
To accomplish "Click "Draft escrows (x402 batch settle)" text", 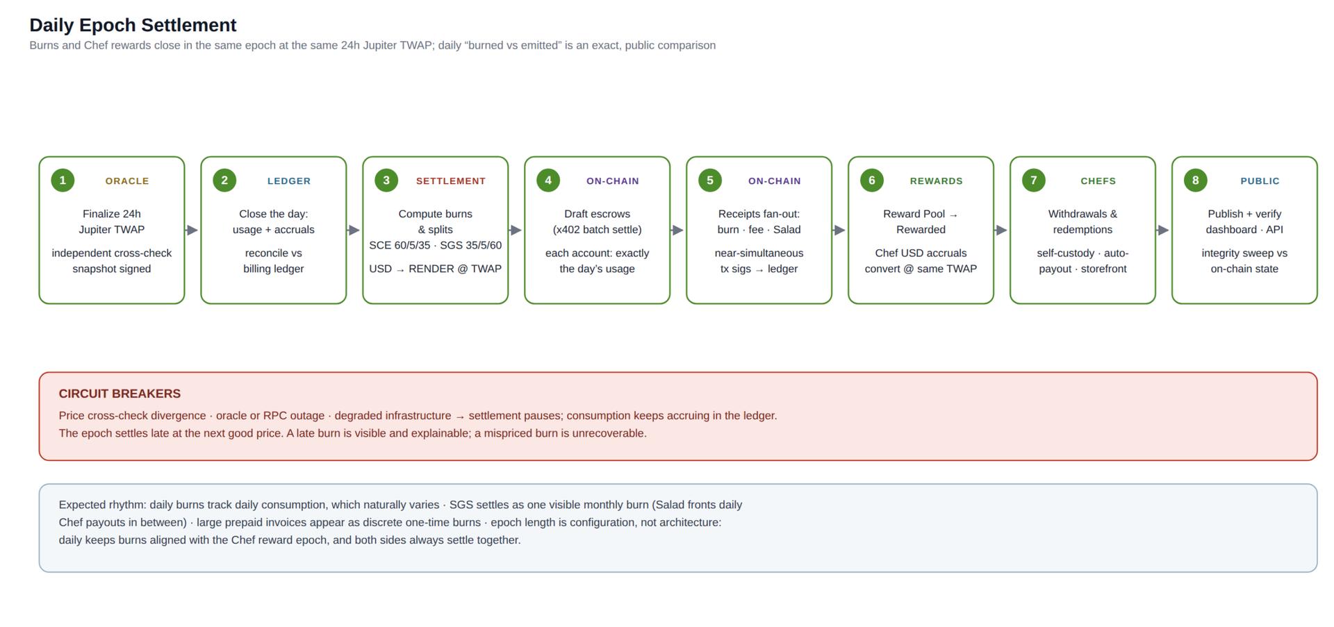I will (x=598, y=221).
